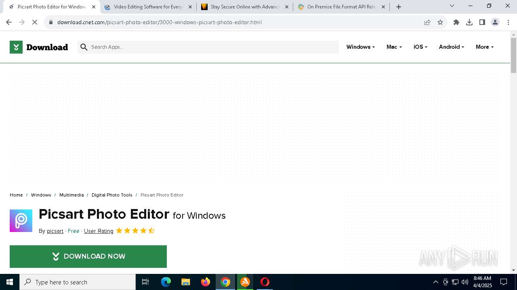Open the User Rating link
Viewport: 517px width, 290px height.
[x=99, y=231]
